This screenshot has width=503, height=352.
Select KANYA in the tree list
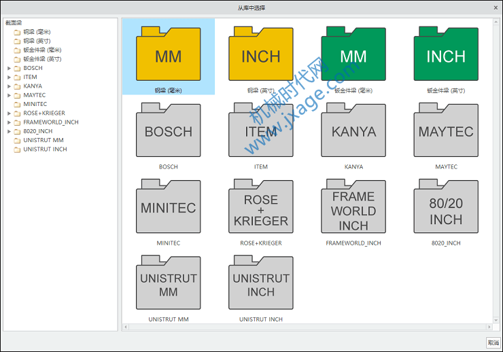[33, 86]
